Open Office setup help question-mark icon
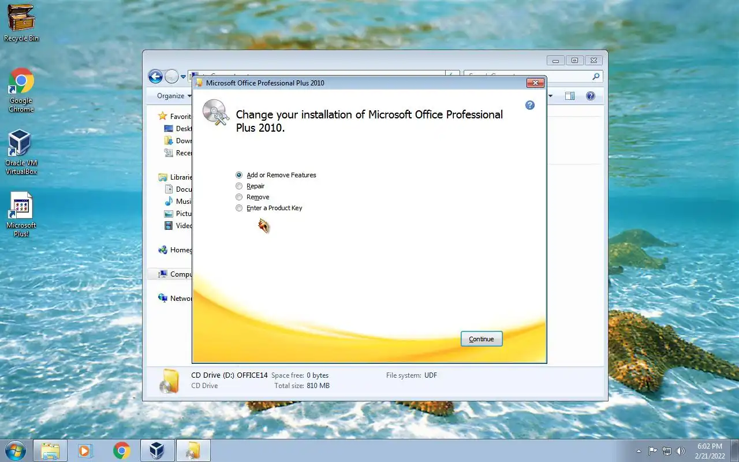Image resolution: width=739 pixels, height=462 pixels. 530,105
